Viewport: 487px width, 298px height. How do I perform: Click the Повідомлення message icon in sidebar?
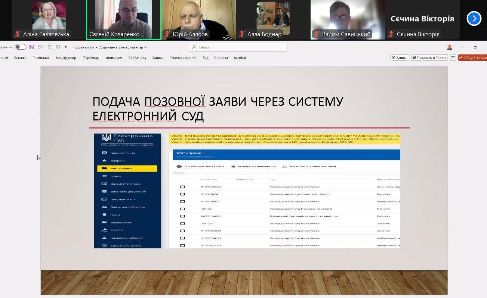pyautogui.click(x=104, y=153)
